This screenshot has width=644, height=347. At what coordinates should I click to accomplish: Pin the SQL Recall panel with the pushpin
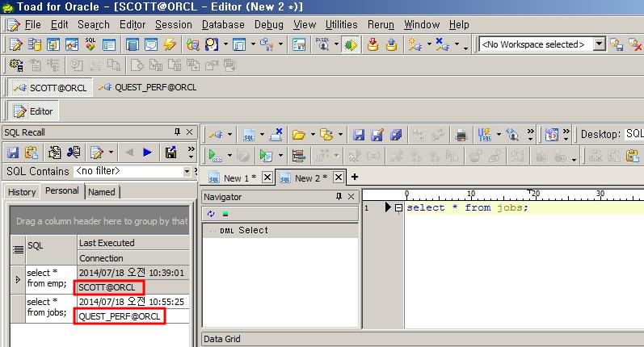(177, 132)
